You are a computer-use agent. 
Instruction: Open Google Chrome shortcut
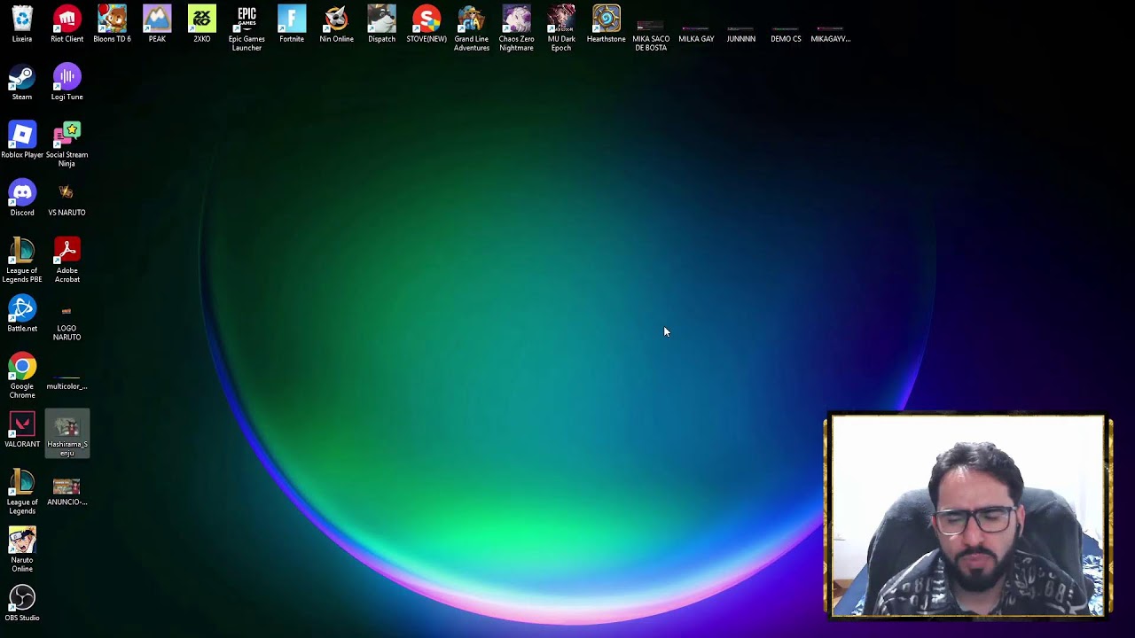pos(22,375)
